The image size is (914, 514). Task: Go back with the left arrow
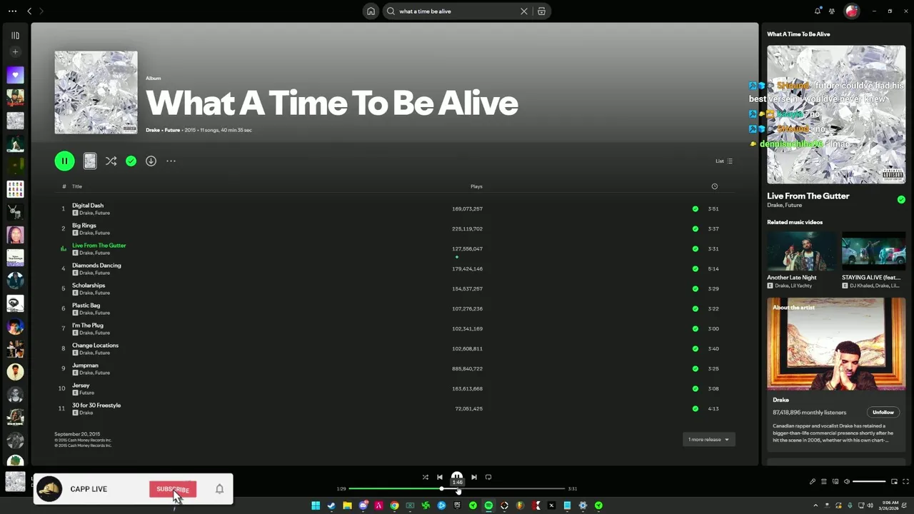(29, 11)
